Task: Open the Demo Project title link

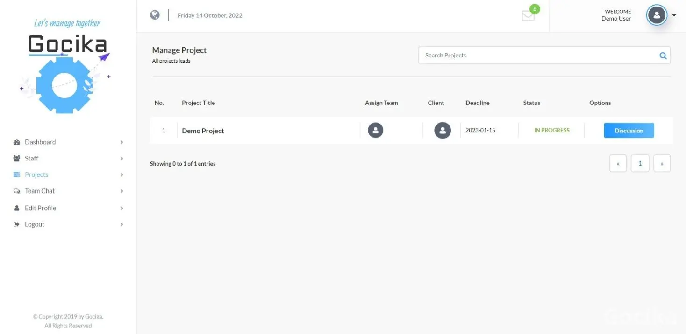Action: pyautogui.click(x=203, y=131)
